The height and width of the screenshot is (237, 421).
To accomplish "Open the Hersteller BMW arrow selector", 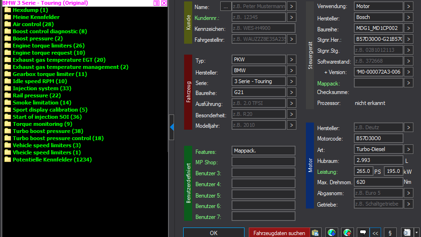I will [x=291, y=70].
